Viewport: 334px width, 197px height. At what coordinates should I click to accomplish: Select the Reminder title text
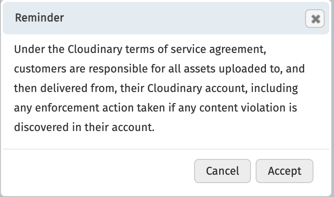click(x=39, y=18)
